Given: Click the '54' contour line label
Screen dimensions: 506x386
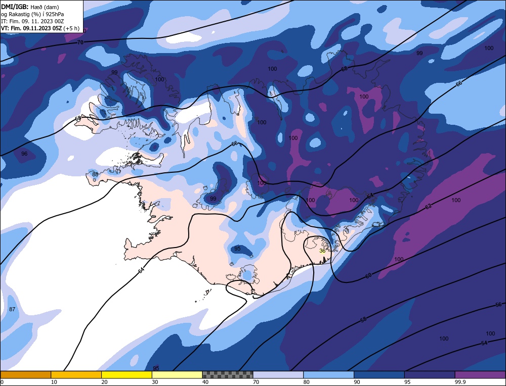Looking at the screenshot, I should (484, 343).
